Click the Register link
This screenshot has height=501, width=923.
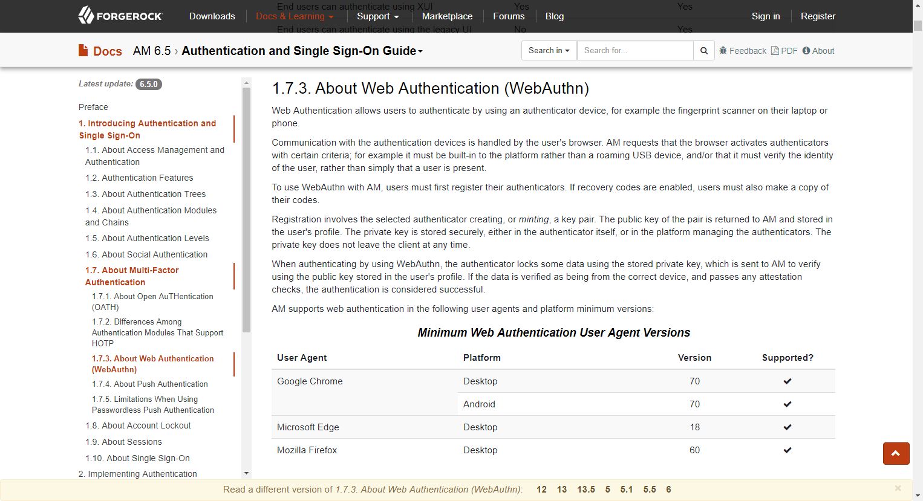pyautogui.click(x=818, y=16)
